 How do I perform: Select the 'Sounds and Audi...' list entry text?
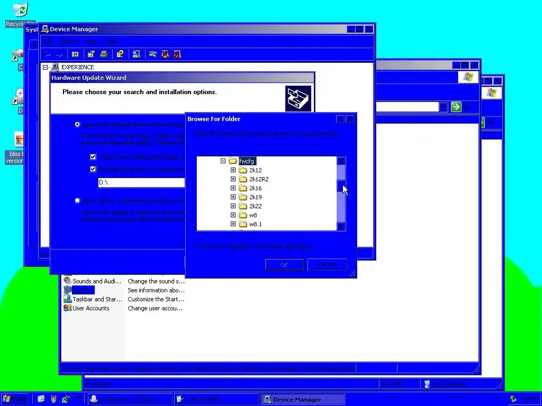(97, 281)
